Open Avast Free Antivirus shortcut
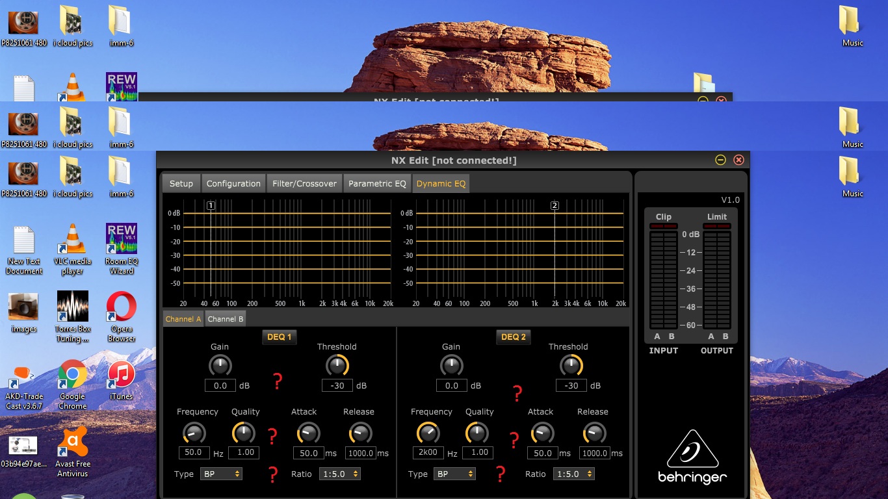Image resolution: width=888 pixels, height=499 pixels. point(73,452)
